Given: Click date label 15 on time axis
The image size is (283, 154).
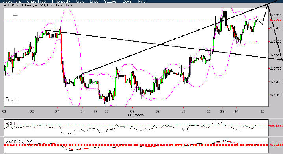Looking at the screenshot, I should click(263, 112).
